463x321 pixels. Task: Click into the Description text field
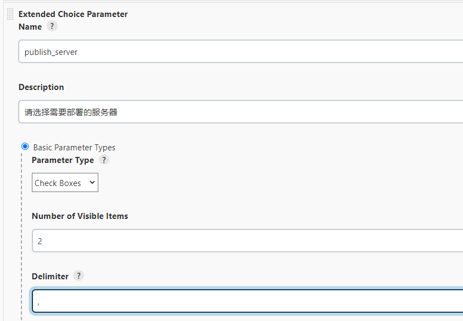click(x=242, y=112)
